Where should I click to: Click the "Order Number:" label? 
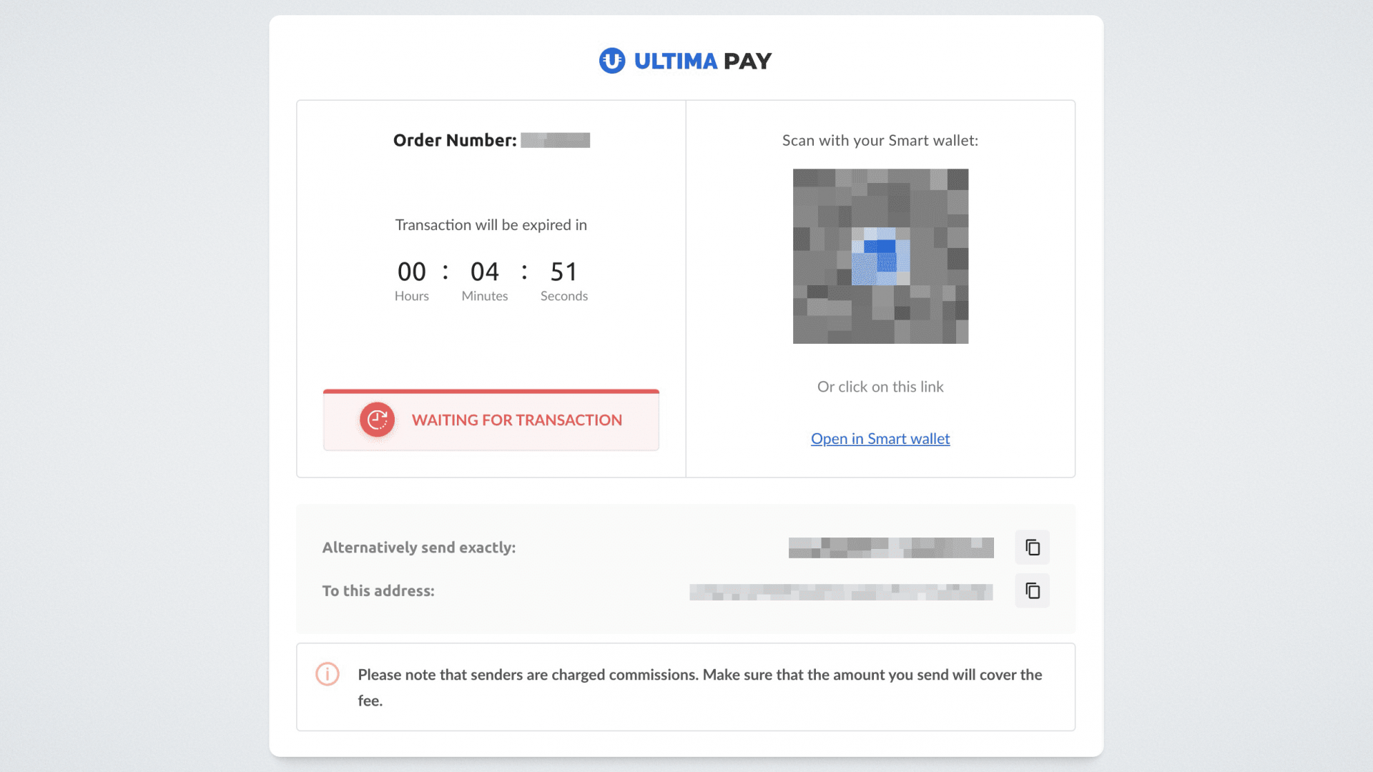454,141
